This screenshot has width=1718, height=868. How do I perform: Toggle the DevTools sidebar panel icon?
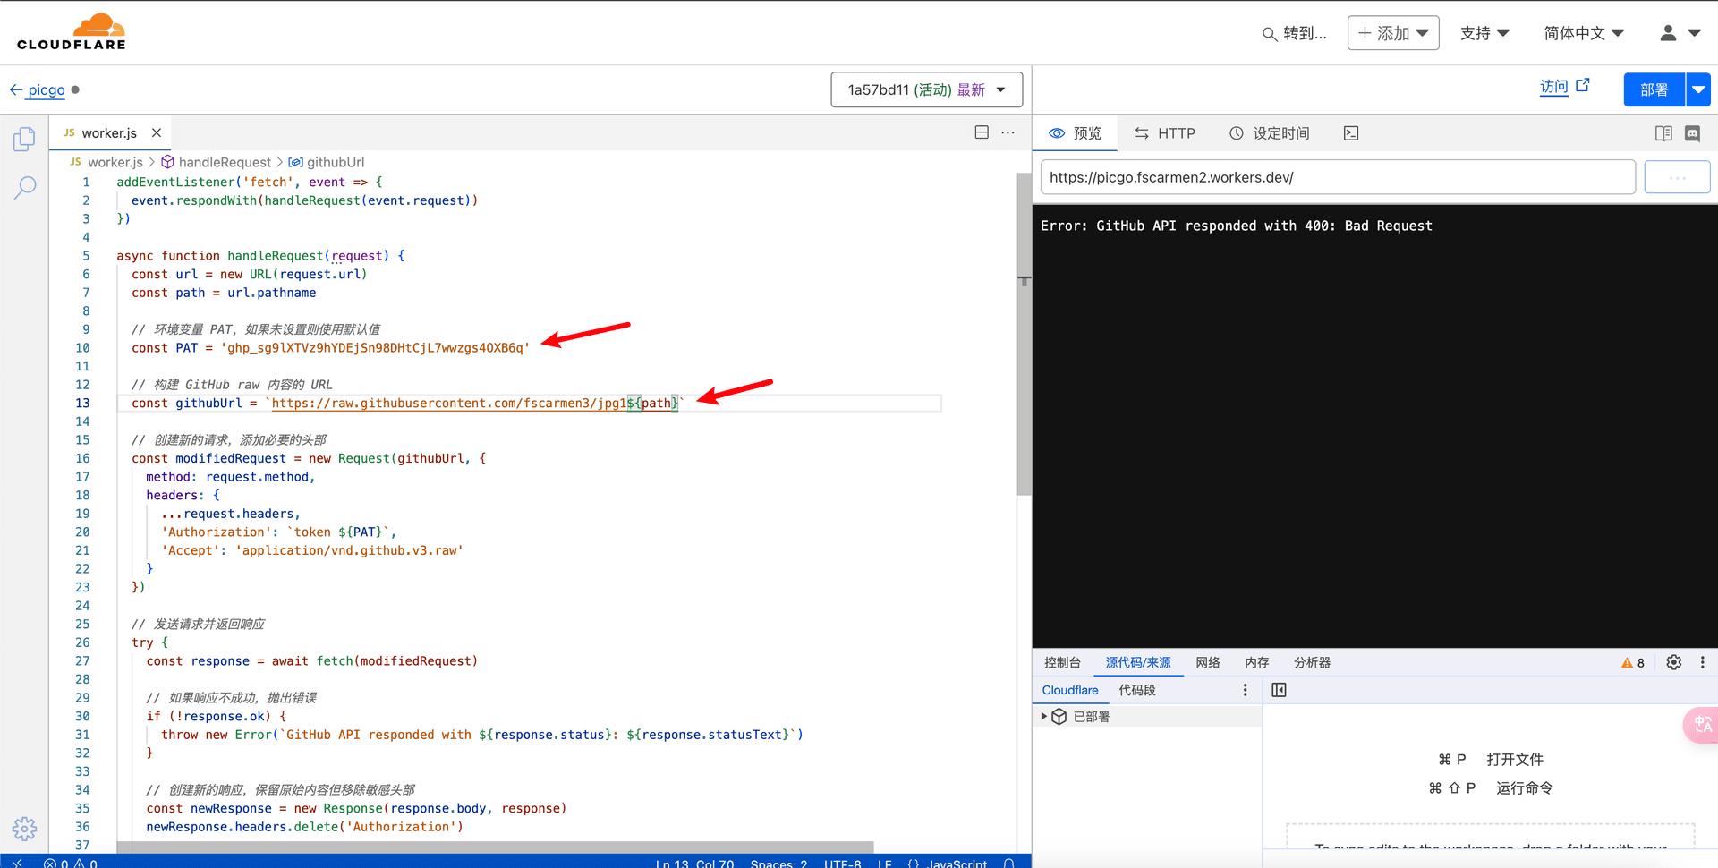[1279, 690]
